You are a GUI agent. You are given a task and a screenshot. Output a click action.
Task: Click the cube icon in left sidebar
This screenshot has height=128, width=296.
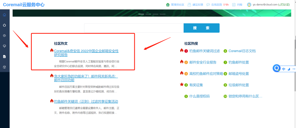point(4,67)
